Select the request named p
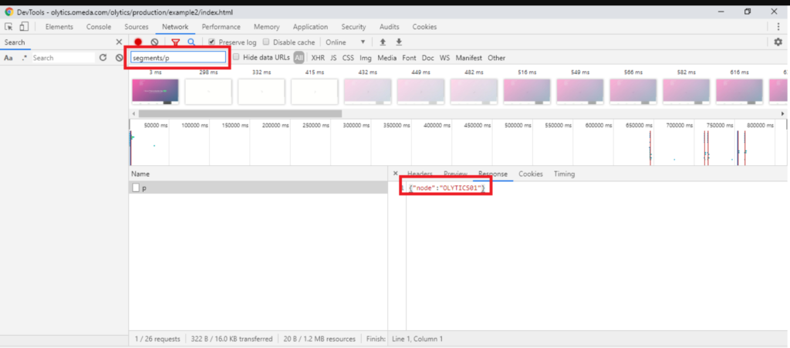This screenshot has height=348, width=790. click(144, 188)
